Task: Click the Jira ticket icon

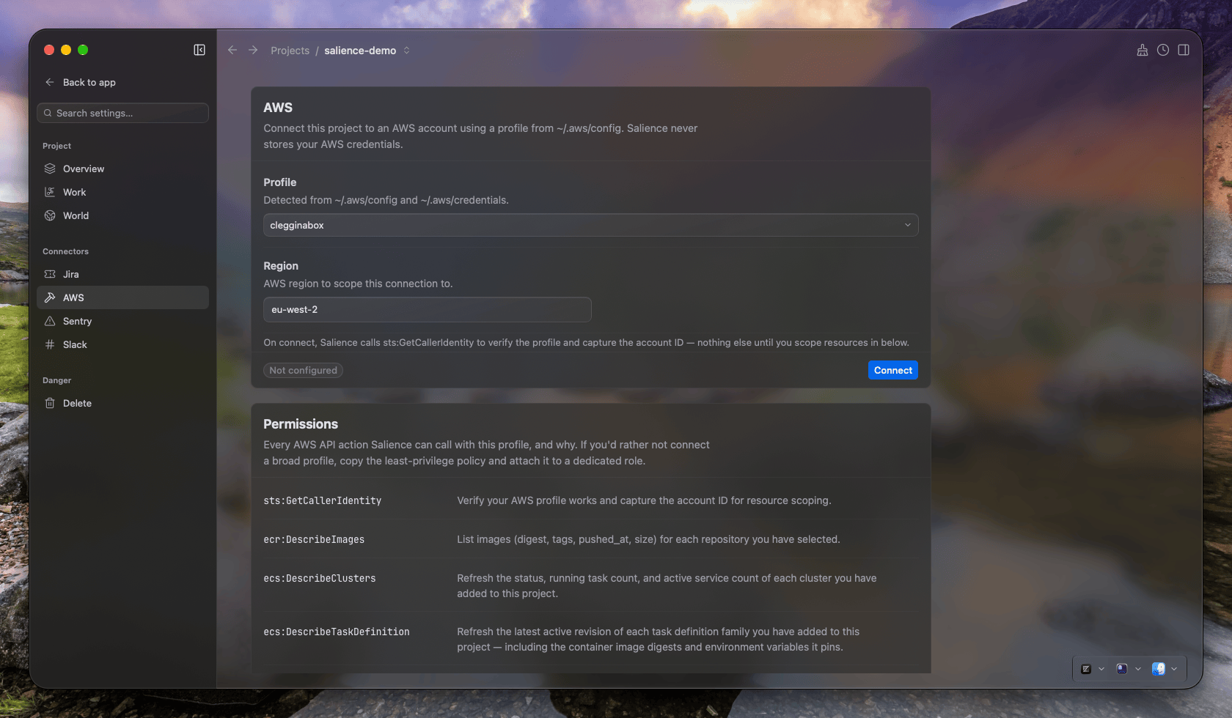Action: tap(50, 274)
